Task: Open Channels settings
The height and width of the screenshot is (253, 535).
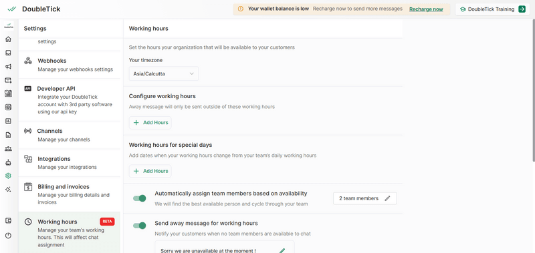Action: (70, 135)
